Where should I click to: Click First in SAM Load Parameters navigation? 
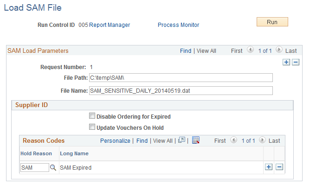pos(237,51)
